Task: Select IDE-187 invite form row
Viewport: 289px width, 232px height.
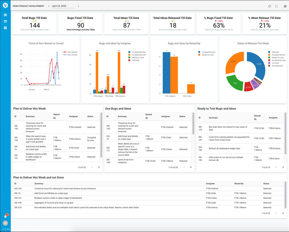Action: (x=240, y=138)
